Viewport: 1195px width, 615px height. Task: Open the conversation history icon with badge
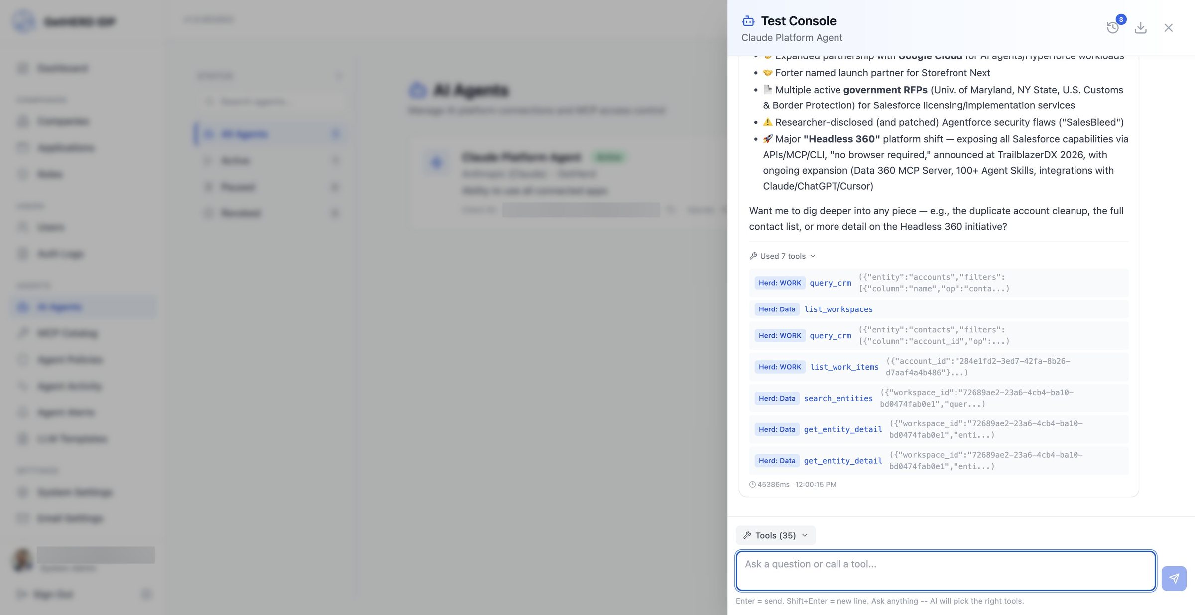(1113, 28)
